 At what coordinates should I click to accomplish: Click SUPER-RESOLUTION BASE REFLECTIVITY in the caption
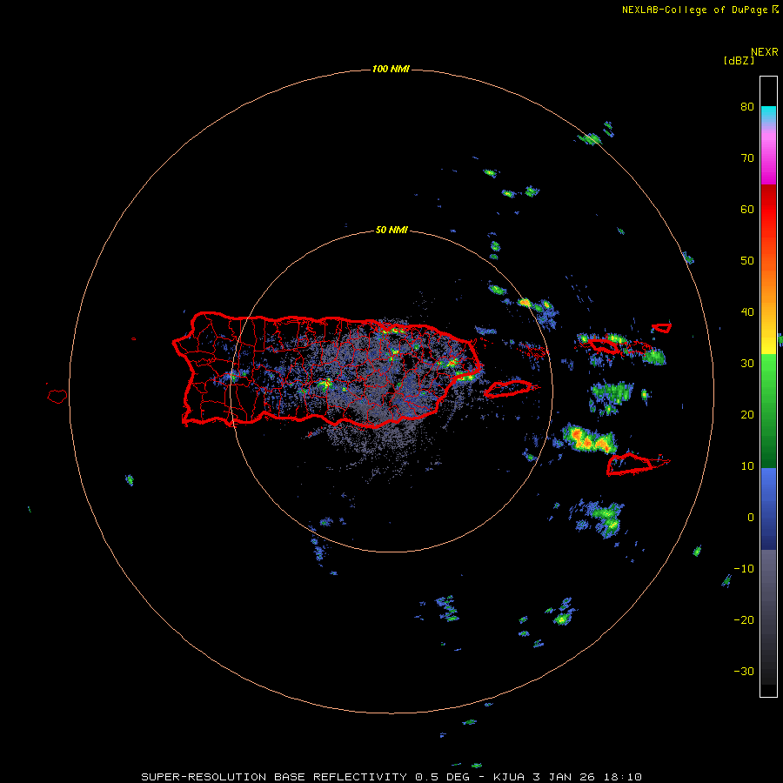274,777
